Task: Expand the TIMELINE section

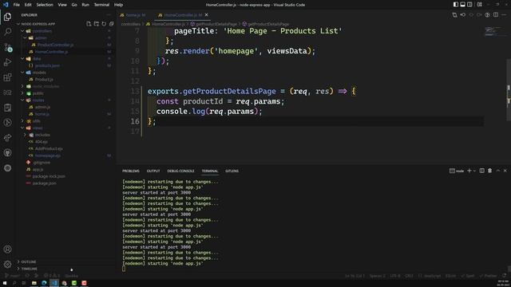Action: (29, 269)
